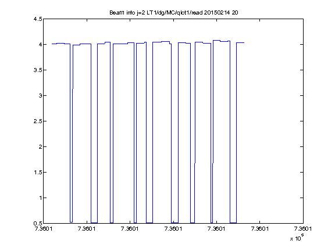The height and width of the screenshot is (251, 335).
Task: Select the 4.5 y-axis tick label
Action: tap(38, 19)
